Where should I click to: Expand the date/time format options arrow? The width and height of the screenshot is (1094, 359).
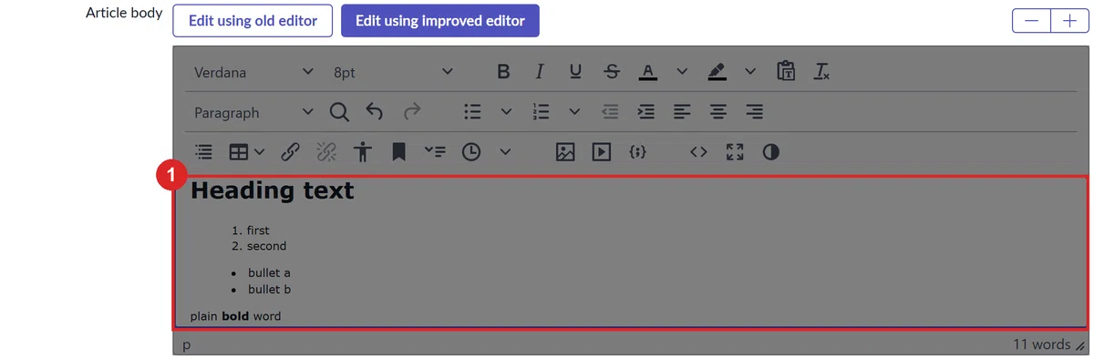[x=505, y=152]
